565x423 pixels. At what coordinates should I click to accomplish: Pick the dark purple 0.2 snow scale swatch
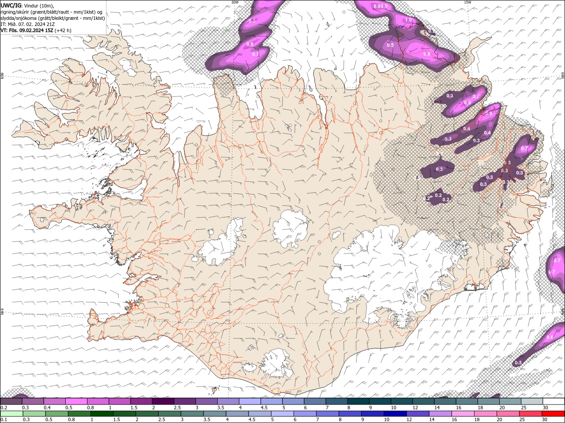tap(11, 401)
